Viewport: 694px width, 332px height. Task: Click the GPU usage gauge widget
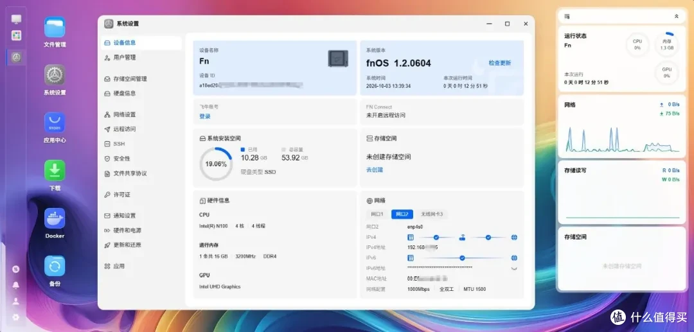click(x=666, y=73)
